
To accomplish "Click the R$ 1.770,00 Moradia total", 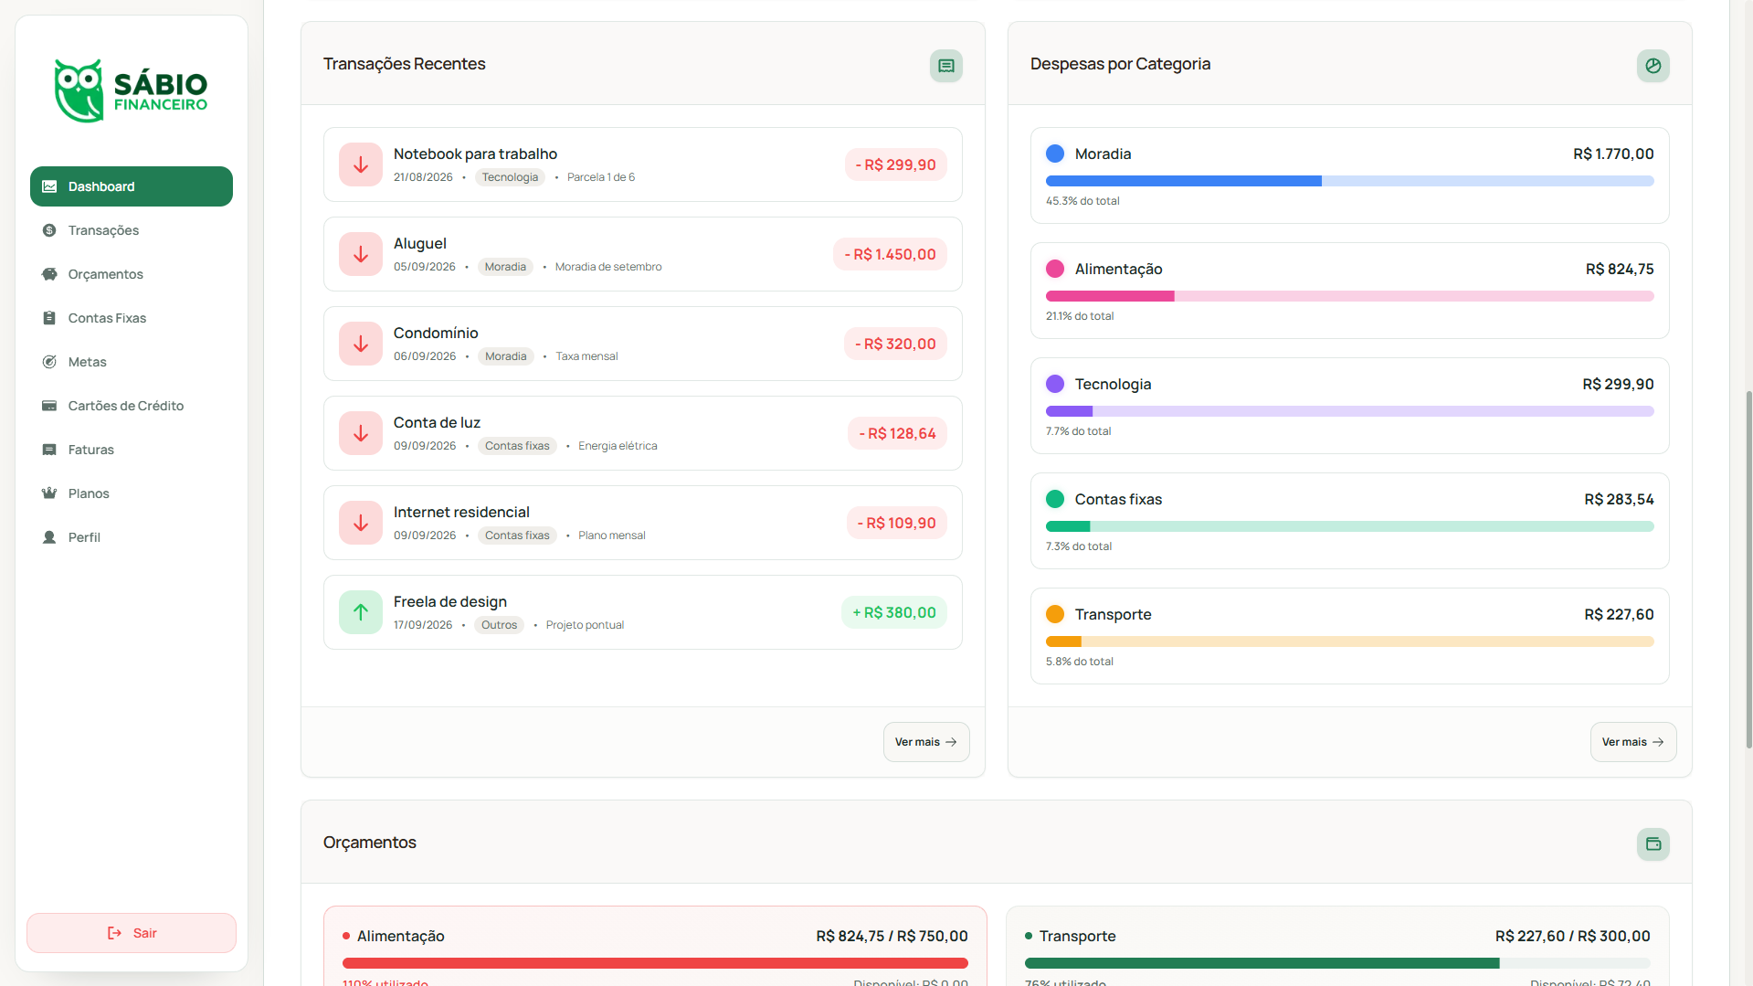I will pyautogui.click(x=1613, y=154).
